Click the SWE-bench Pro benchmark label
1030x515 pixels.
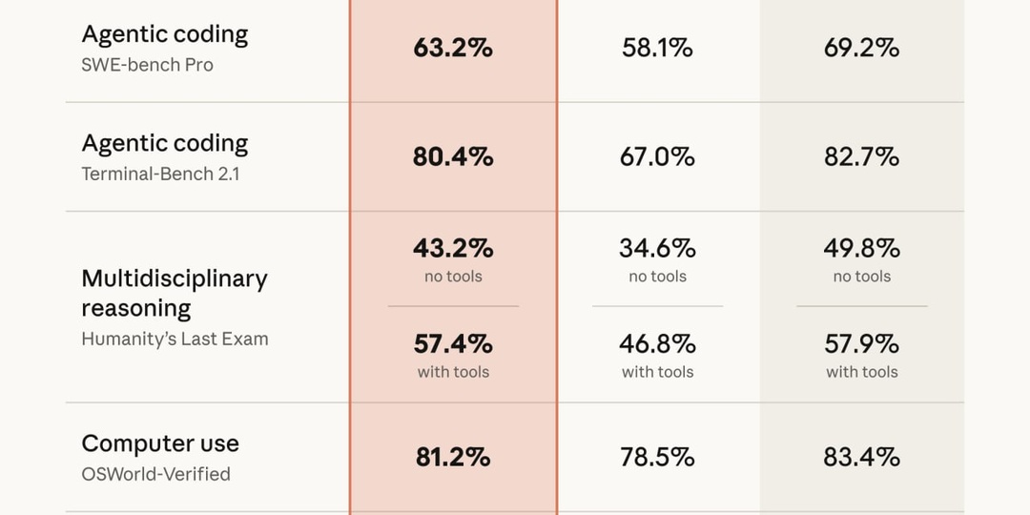pos(147,65)
